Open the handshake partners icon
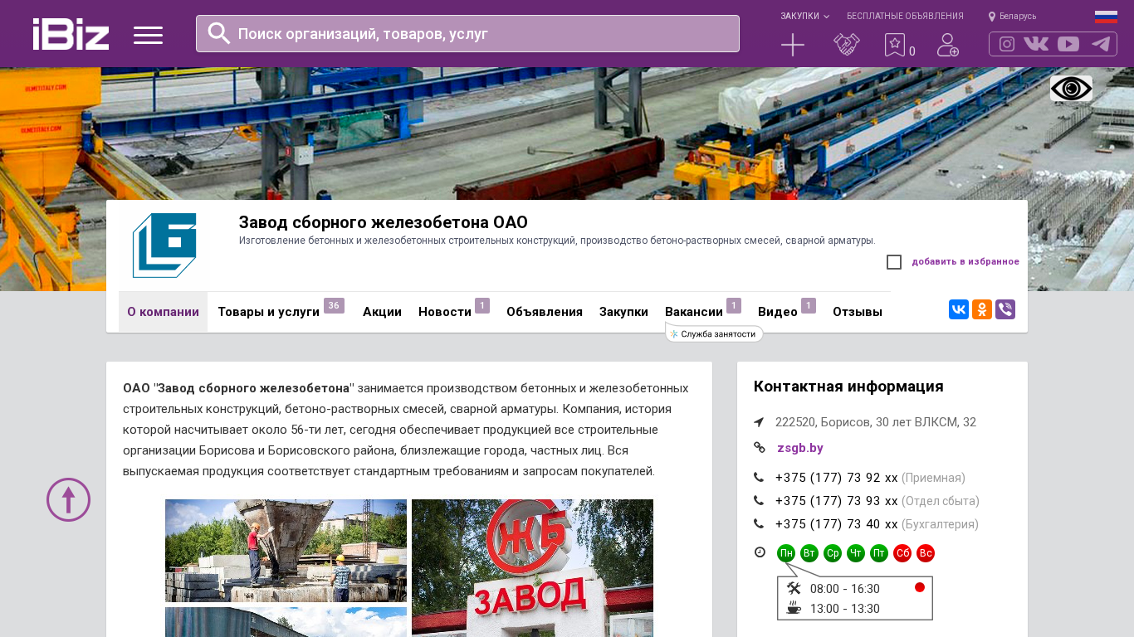 847,45
